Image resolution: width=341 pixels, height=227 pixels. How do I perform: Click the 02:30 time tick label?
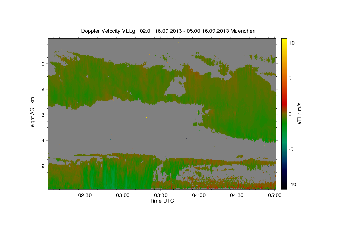pyautogui.click(x=85, y=195)
